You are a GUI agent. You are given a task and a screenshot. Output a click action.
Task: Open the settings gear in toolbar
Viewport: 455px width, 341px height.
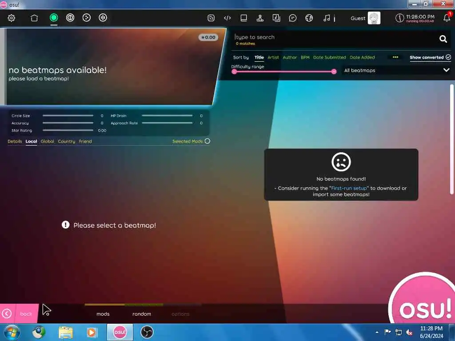[11, 18]
